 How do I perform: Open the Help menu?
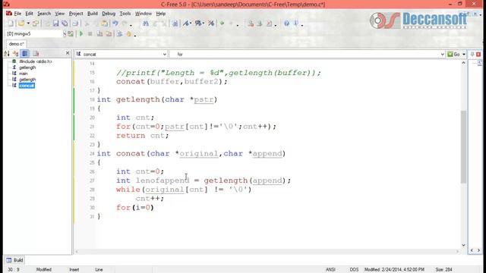click(160, 14)
